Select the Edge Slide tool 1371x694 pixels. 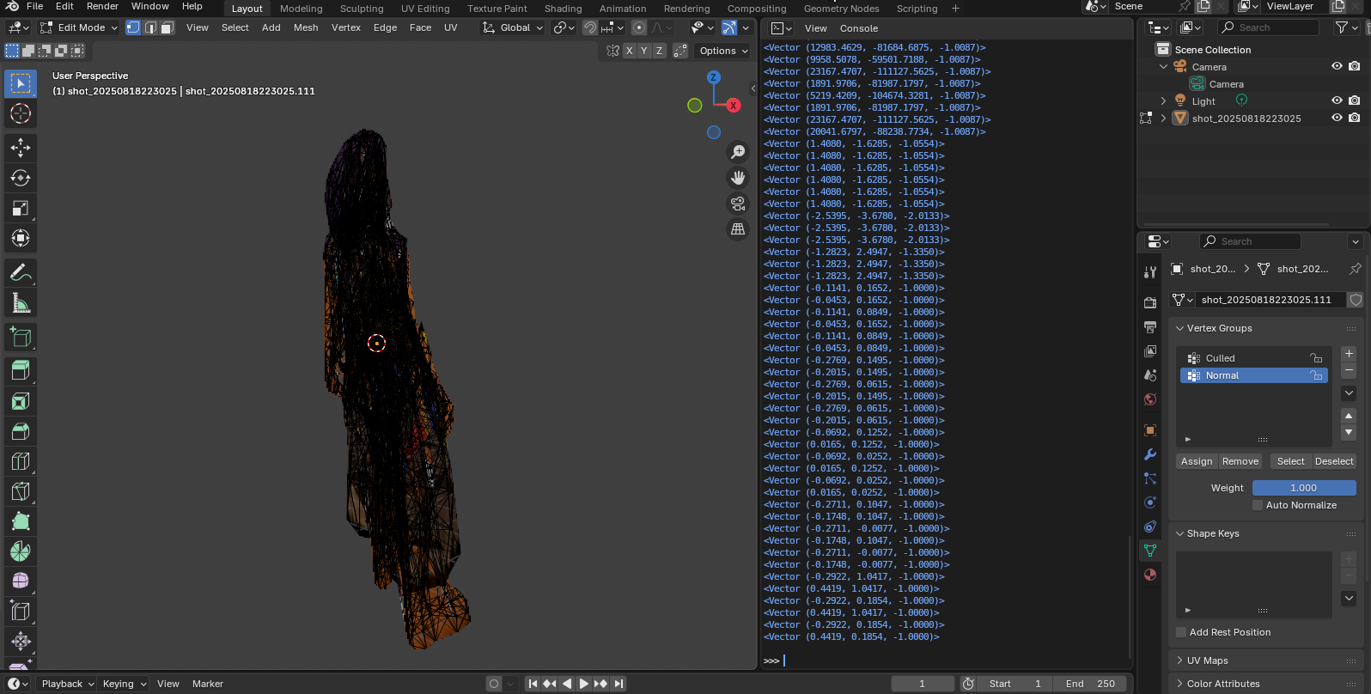(21, 612)
